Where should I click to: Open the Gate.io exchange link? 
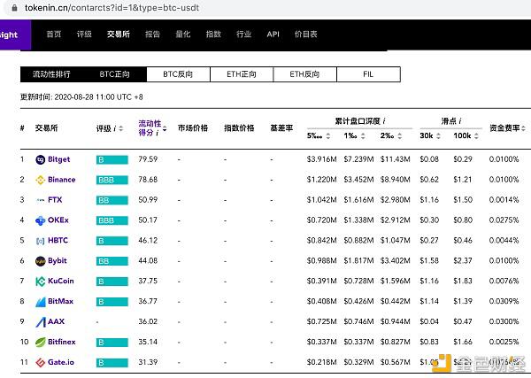(x=61, y=362)
